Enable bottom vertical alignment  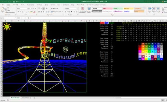(44, 8)
